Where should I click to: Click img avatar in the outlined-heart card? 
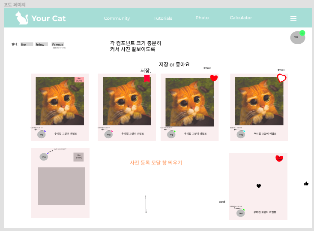241,135
